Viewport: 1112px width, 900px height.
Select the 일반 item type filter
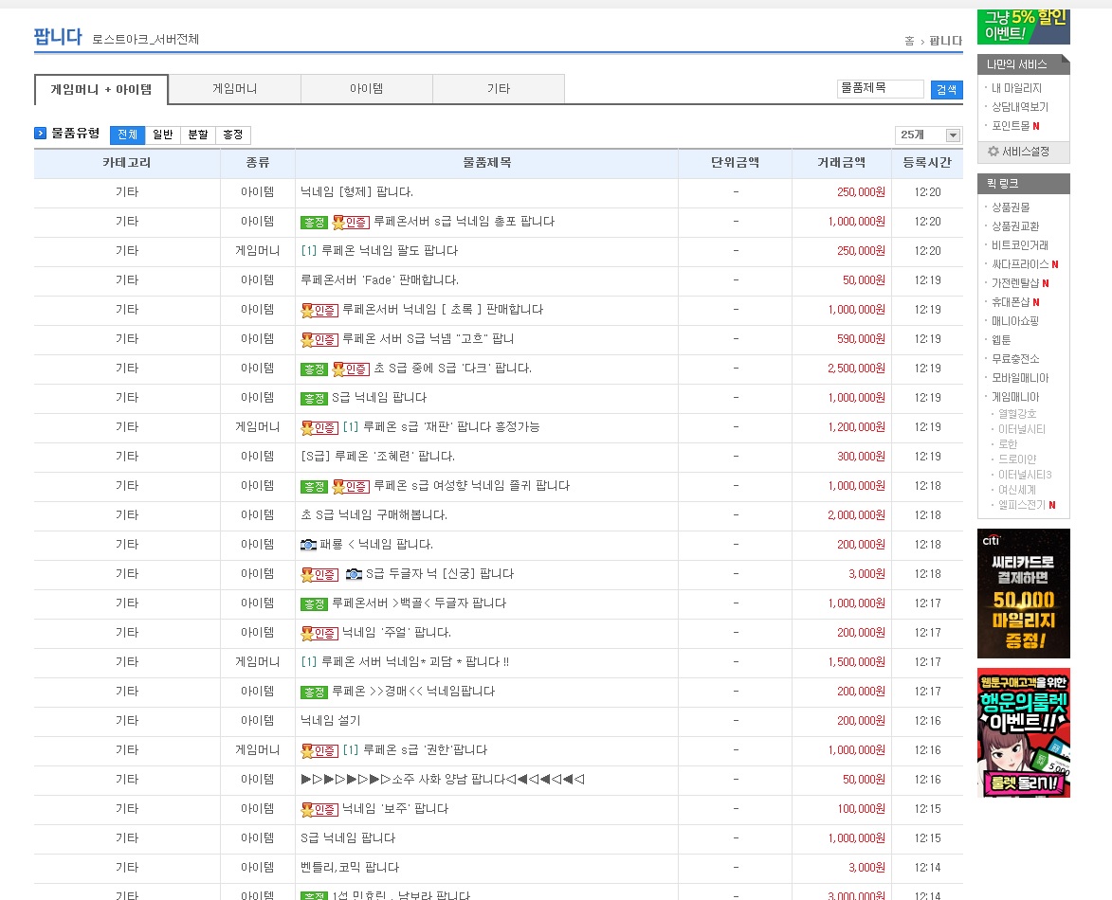click(162, 135)
